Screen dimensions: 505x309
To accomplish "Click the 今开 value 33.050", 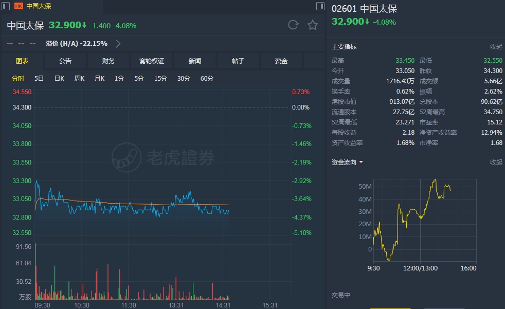I will pyautogui.click(x=405, y=71).
